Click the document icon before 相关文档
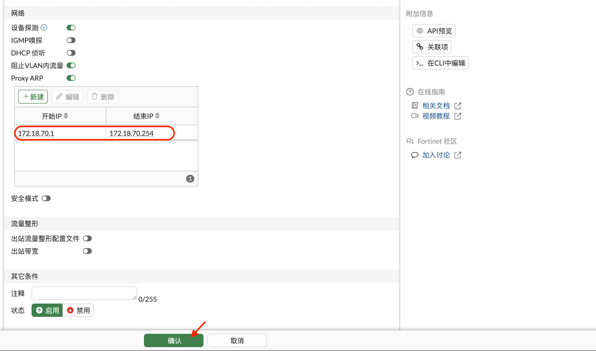The image size is (596, 351). (415, 105)
